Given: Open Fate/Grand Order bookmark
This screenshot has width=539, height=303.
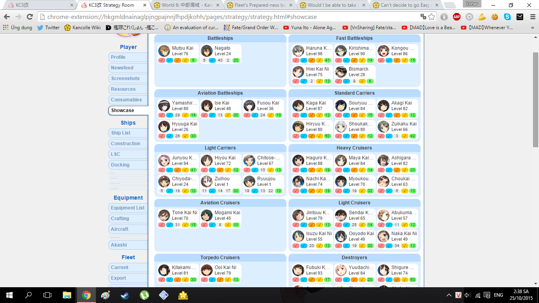Looking at the screenshot, I should tap(251, 28).
